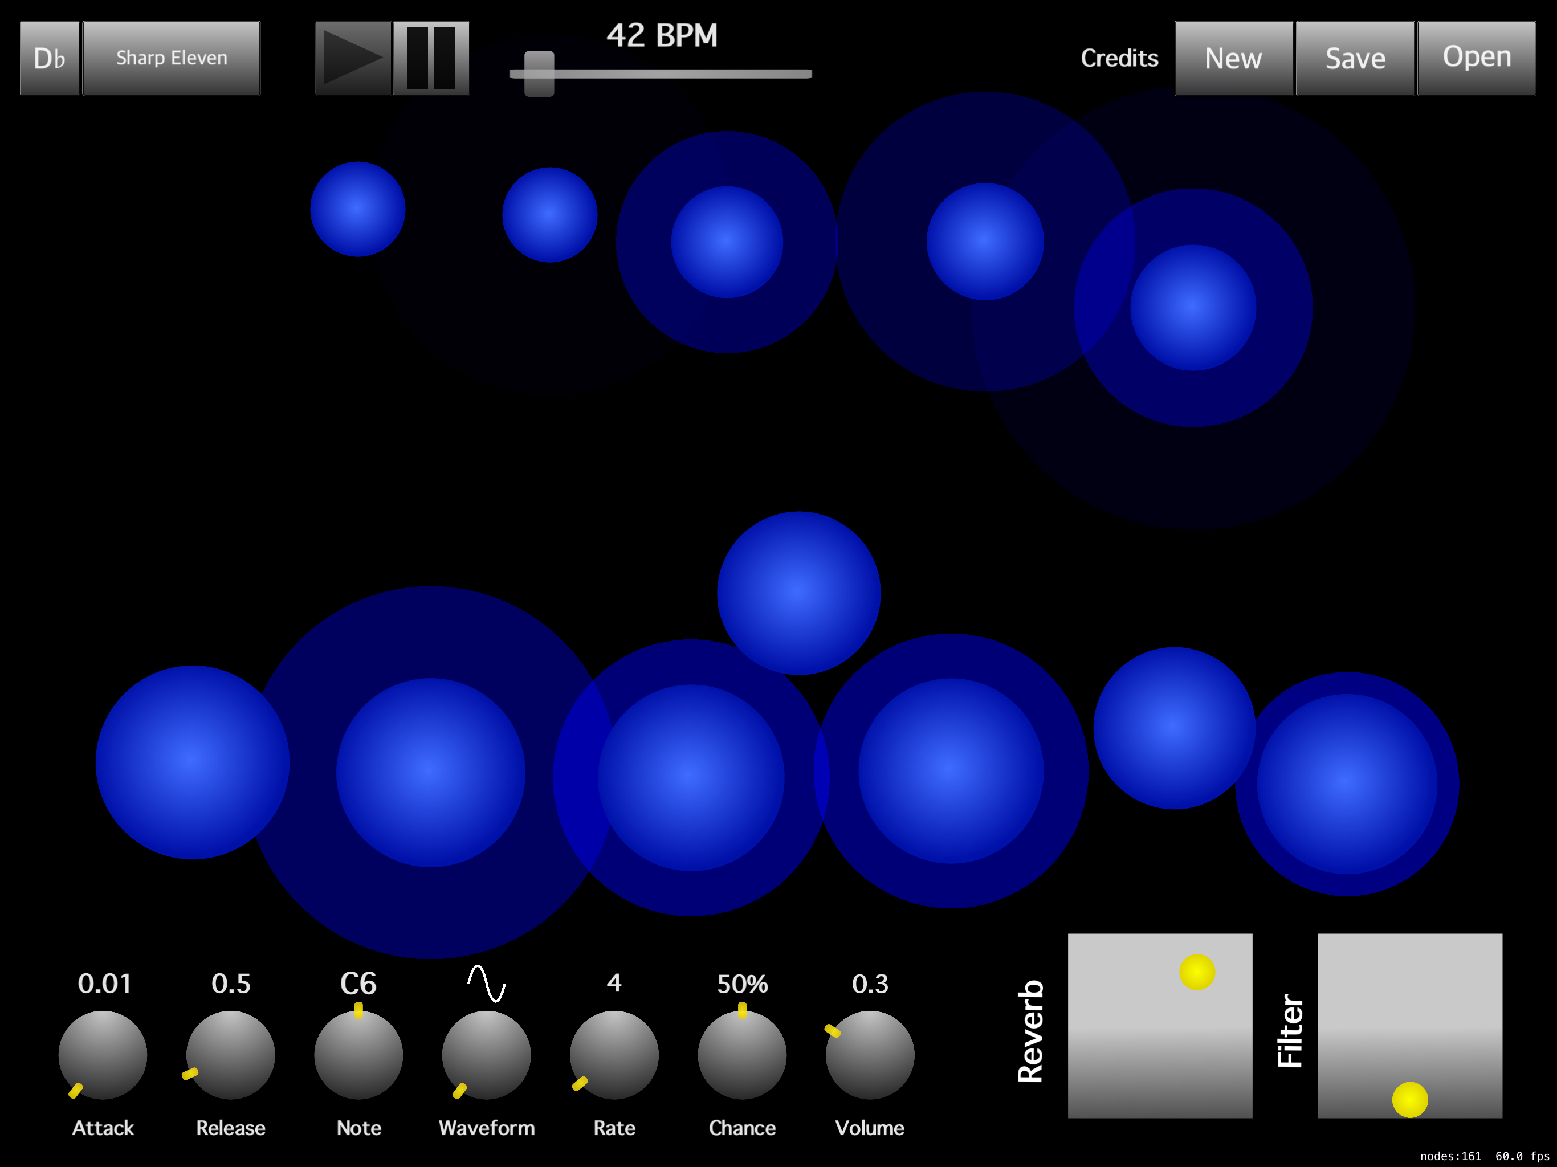This screenshot has width=1557, height=1167.
Task: Select the small top-left blue node
Action: click(357, 209)
